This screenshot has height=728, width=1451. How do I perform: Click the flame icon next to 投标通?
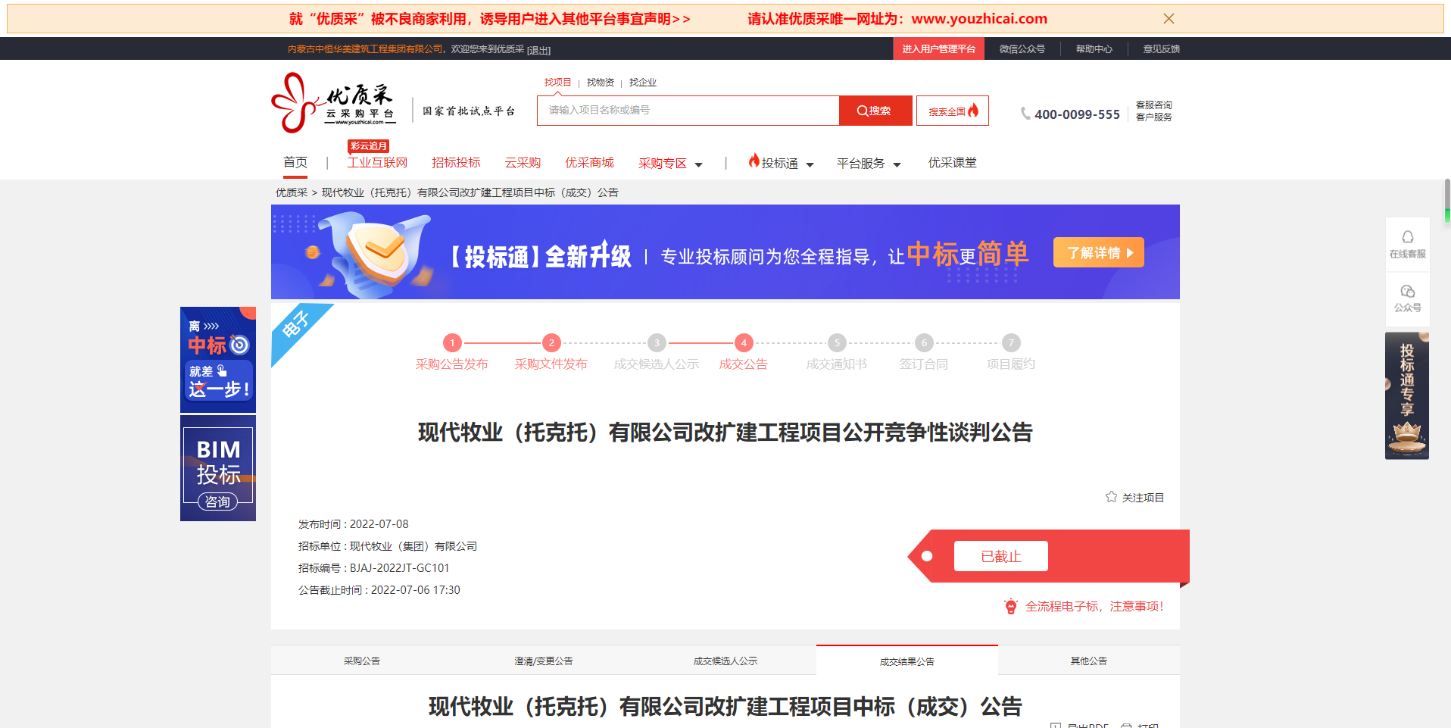tap(754, 161)
